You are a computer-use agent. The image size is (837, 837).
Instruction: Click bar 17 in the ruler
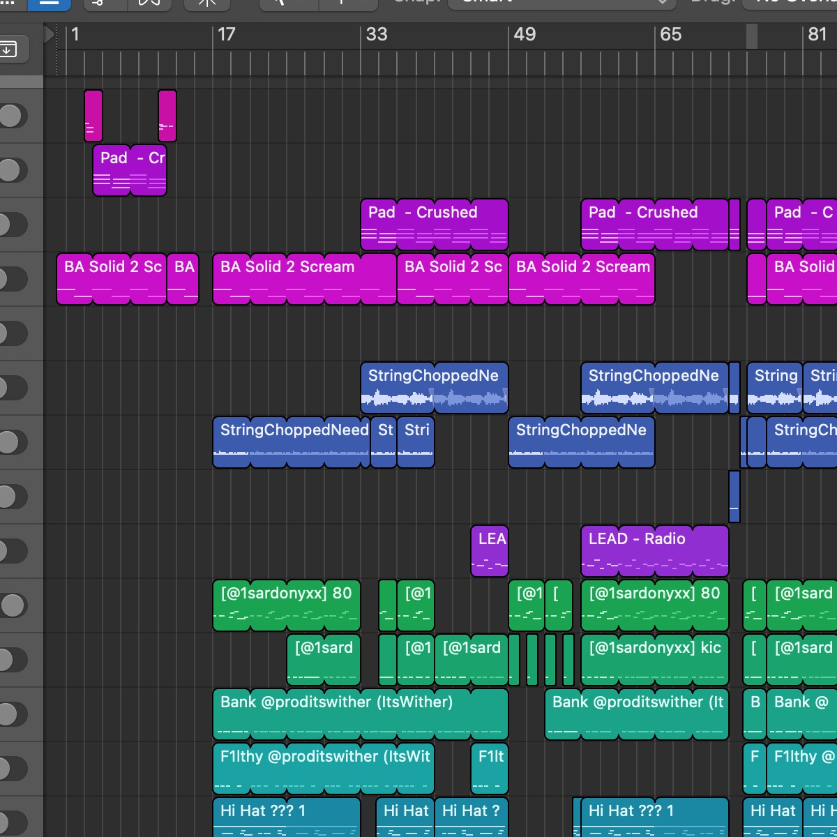(227, 34)
